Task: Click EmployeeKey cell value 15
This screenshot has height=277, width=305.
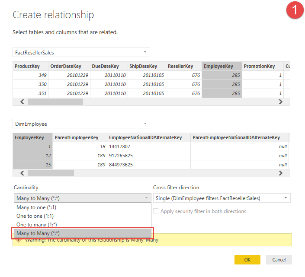Action: pos(32,165)
